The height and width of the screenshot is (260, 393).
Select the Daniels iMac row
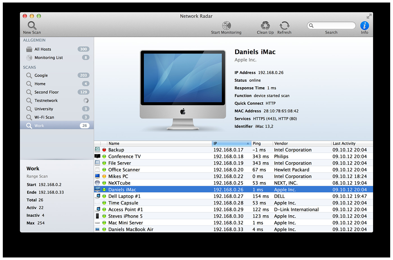tap(233, 190)
